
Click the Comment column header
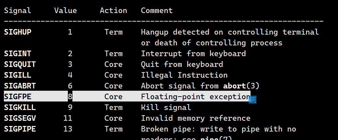point(157,10)
